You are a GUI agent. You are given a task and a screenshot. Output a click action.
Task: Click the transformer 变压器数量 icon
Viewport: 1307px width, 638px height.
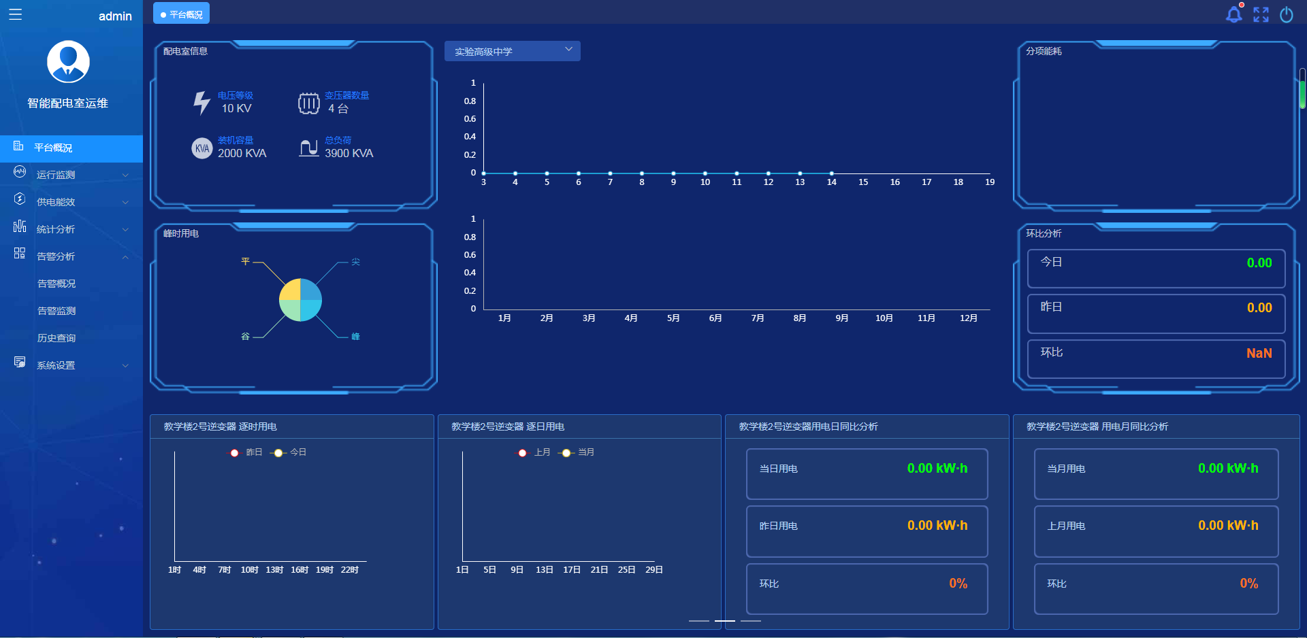[x=308, y=103]
